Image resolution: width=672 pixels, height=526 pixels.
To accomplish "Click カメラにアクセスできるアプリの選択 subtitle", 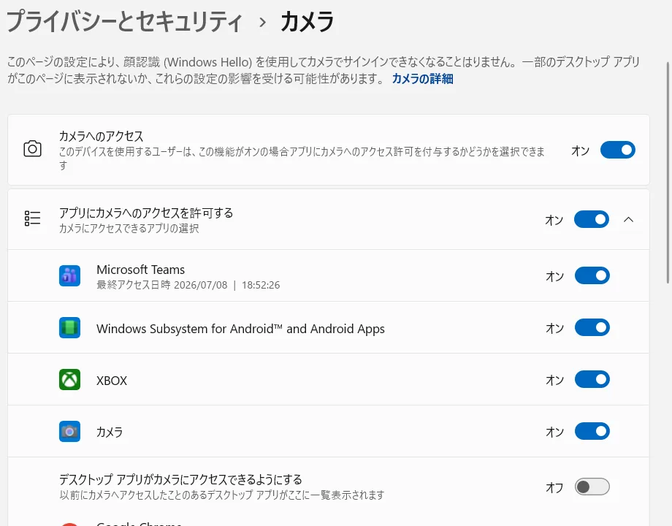I will tap(129, 229).
